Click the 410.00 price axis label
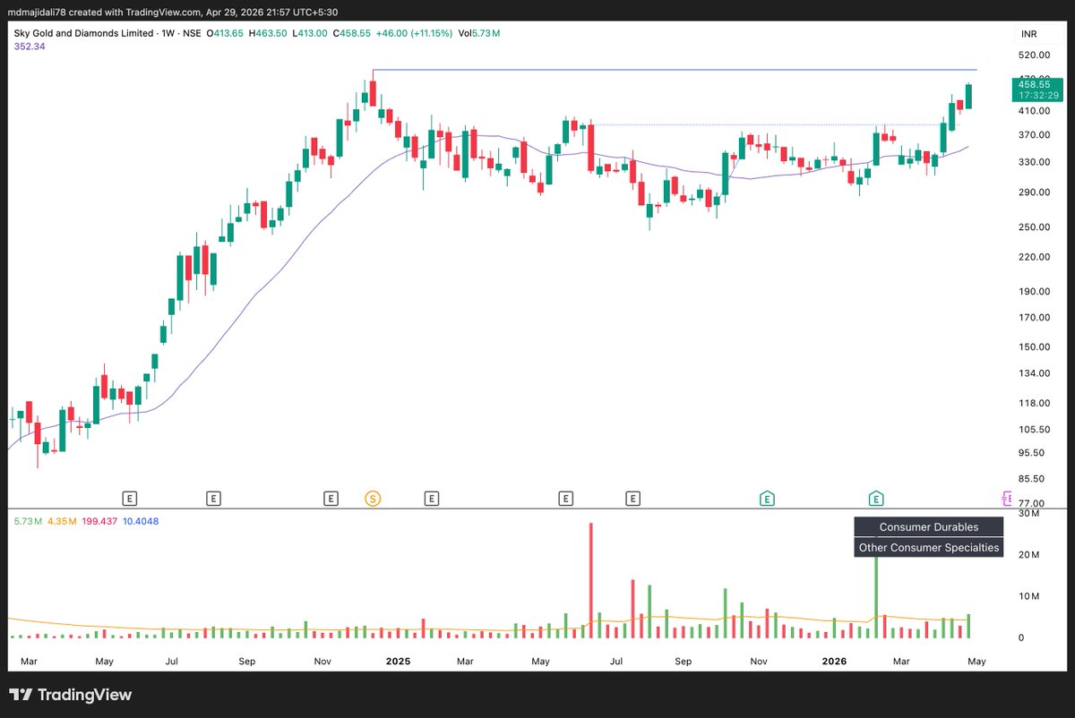This screenshot has height=718, width=1075. coord(1033,110)
